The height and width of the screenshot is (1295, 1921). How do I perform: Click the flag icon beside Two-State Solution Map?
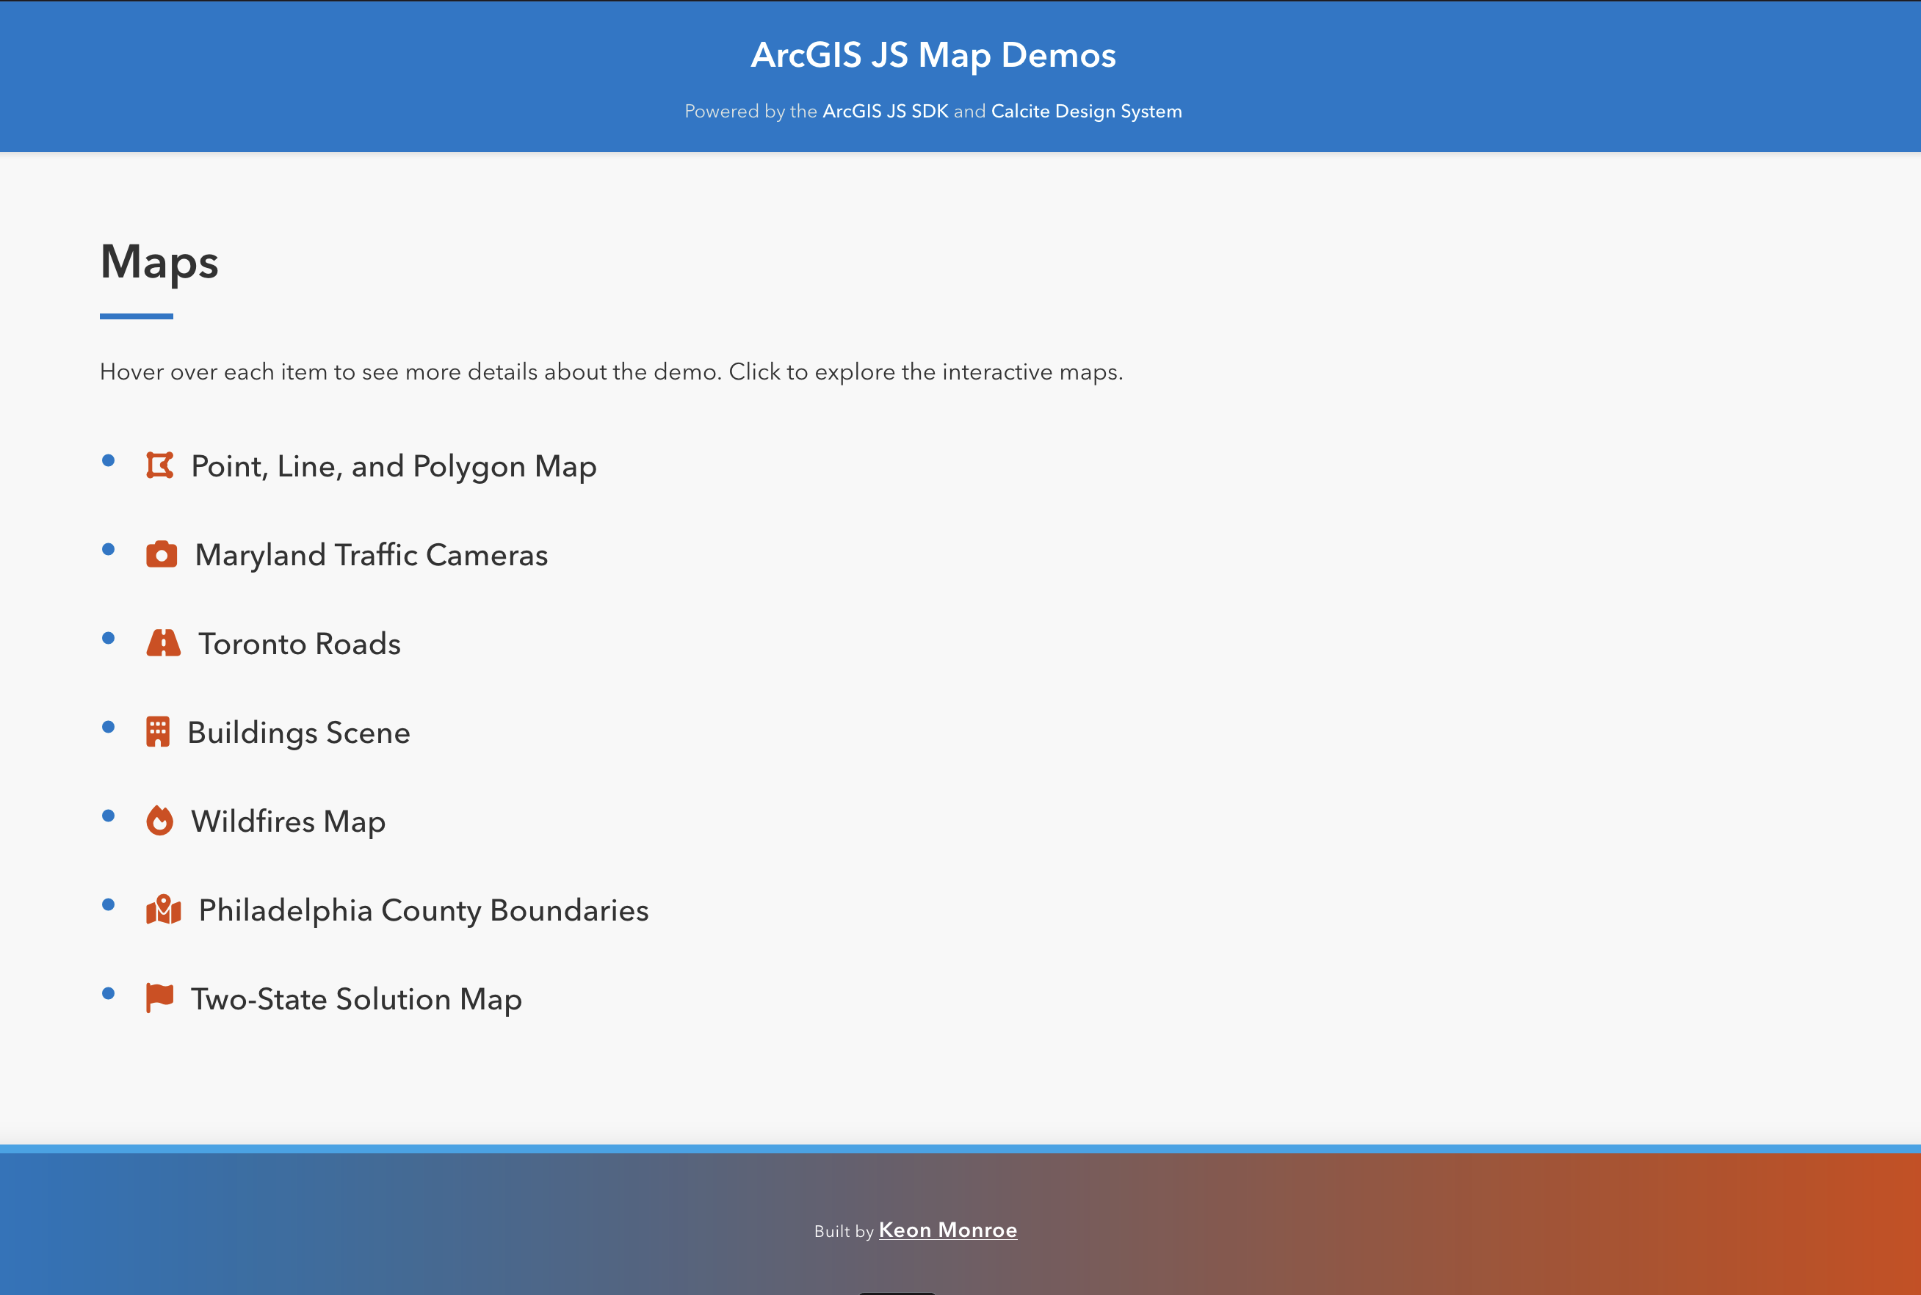point(159,998)
